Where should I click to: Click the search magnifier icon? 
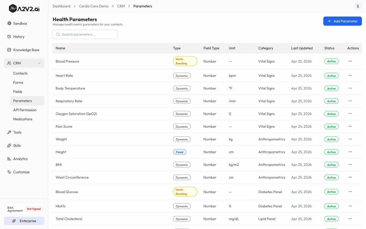(58, 34)
